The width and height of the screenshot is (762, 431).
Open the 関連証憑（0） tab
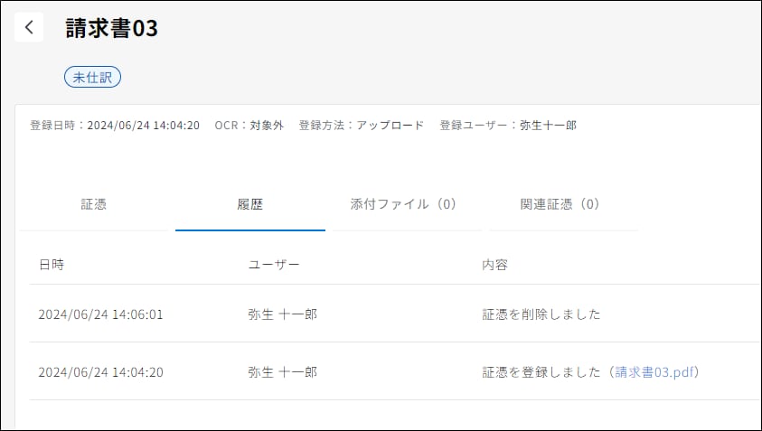[x=560, y=204]
